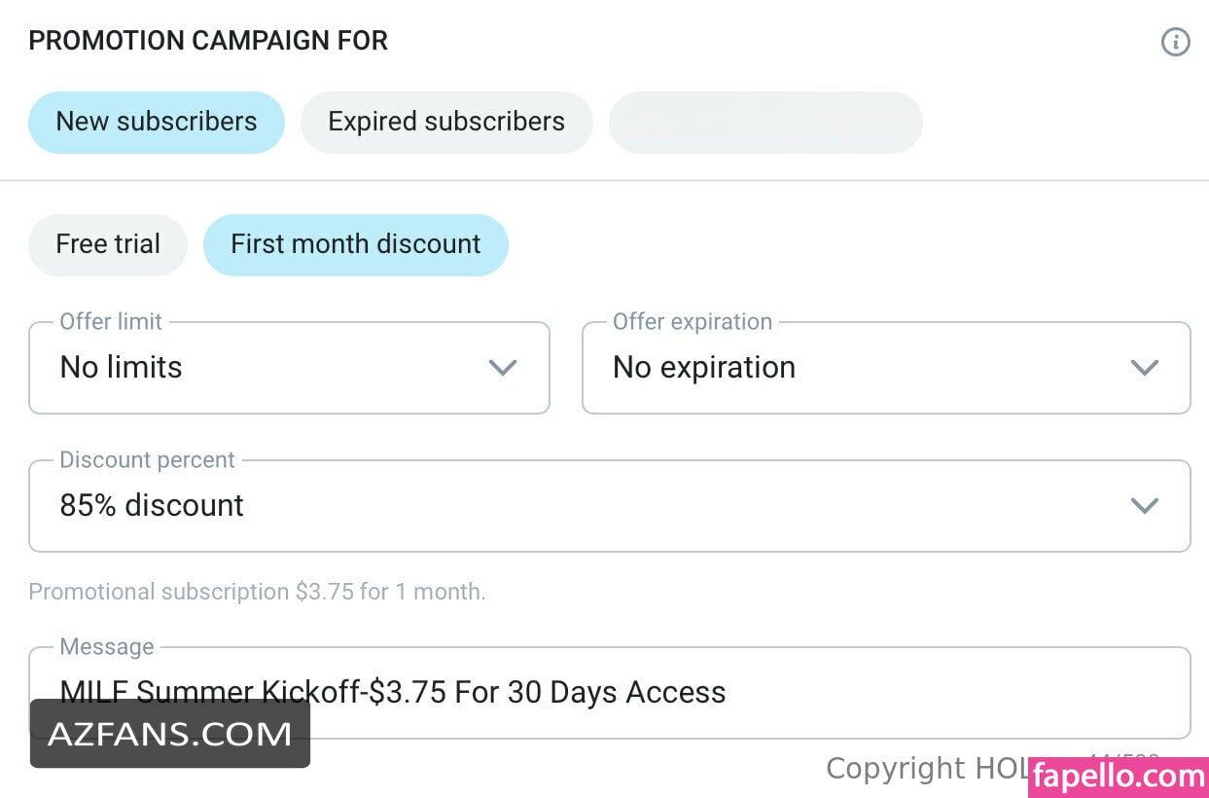
Task: Choose the Free trial option
Action: point(108,244)
